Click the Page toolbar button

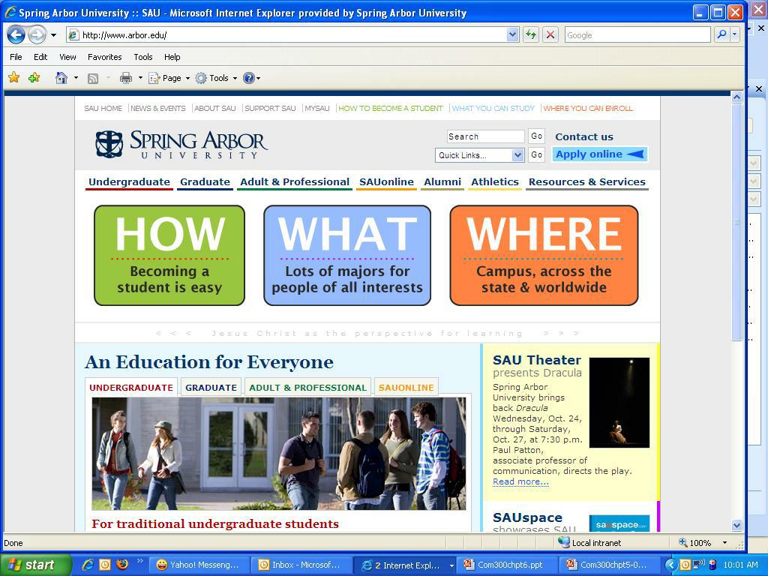point(169,78)
